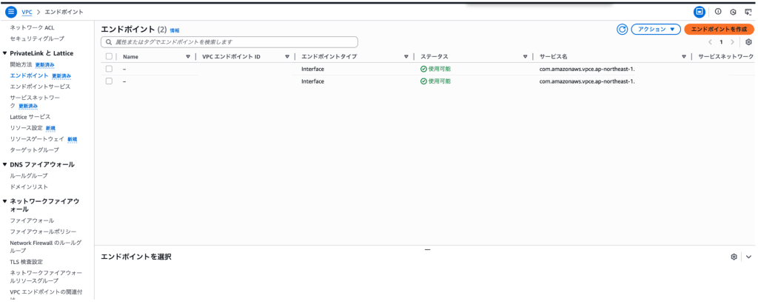The width and height of the screenshot is (758, 304).
Task: Check the first endpoint row checkbox
Action: [109, 69]
